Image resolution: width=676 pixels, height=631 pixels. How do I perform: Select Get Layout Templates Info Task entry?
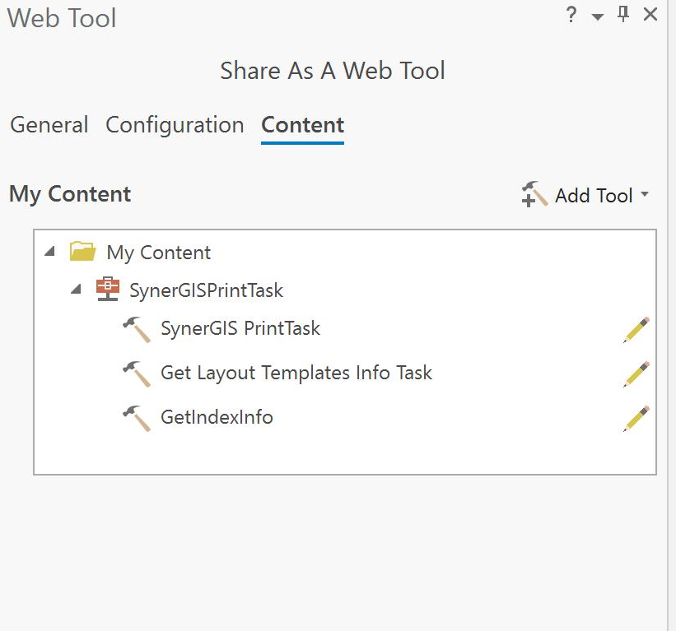click(296, 373)
